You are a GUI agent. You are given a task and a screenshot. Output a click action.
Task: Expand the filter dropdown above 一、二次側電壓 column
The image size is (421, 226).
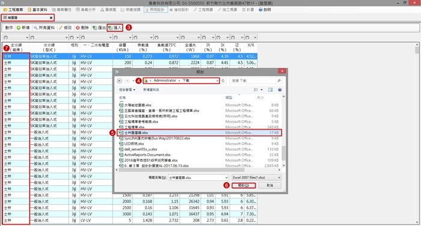pos(110,37)
